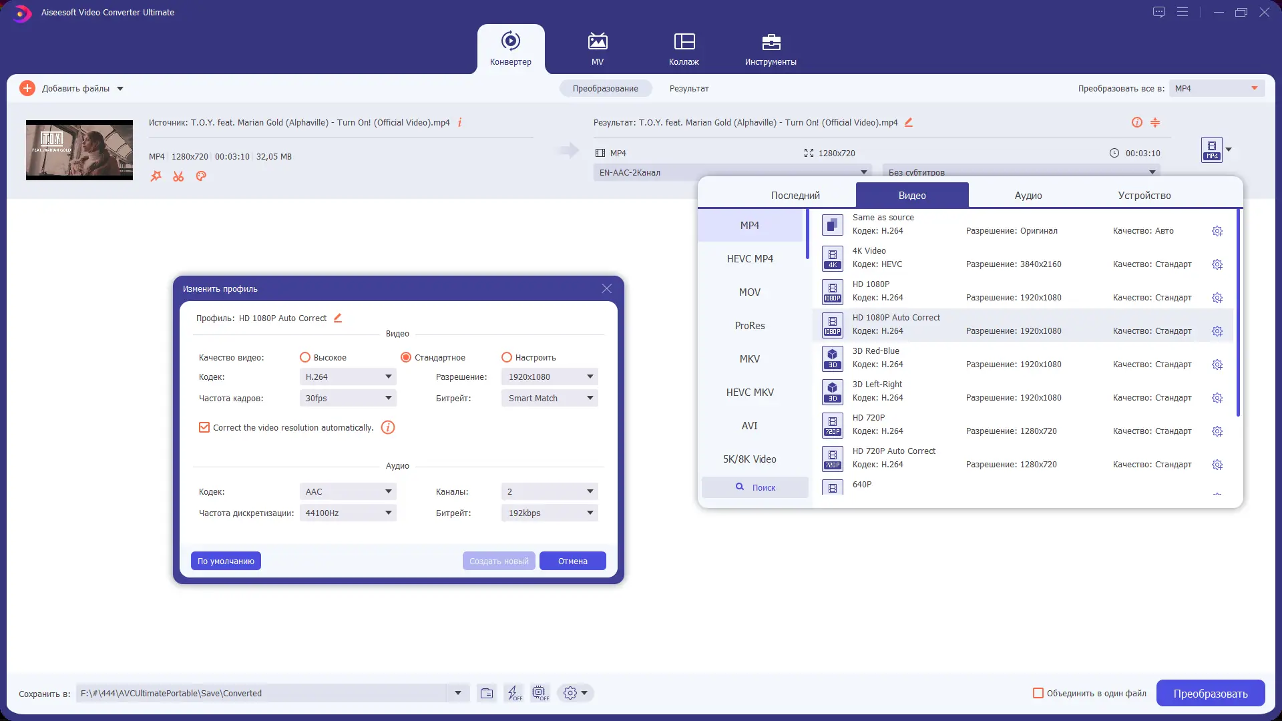
Task: Select MKV in the format list
Action: tap(749, 359)
